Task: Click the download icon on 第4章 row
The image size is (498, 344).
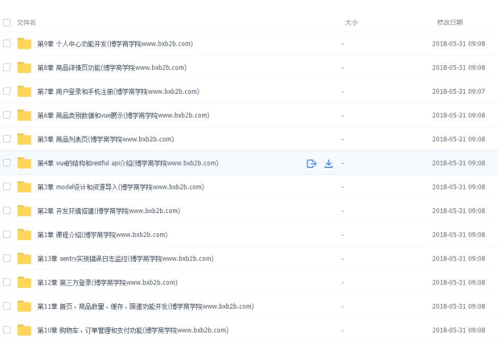Action: point(329,163)
